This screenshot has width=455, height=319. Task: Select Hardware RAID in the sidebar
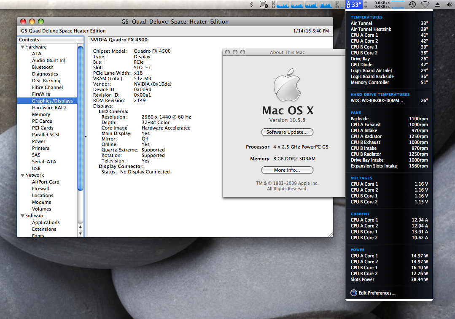tap(49, 108)
